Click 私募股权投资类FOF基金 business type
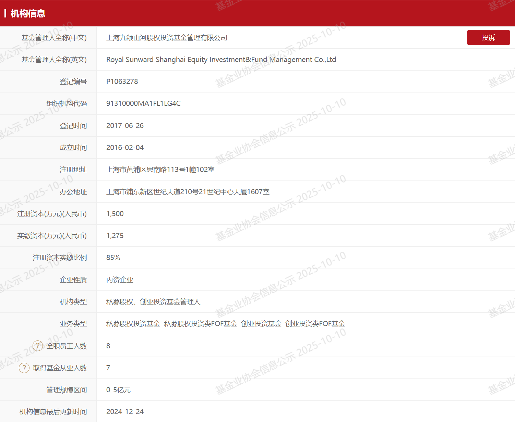515x422 pixels. [200, 324]
